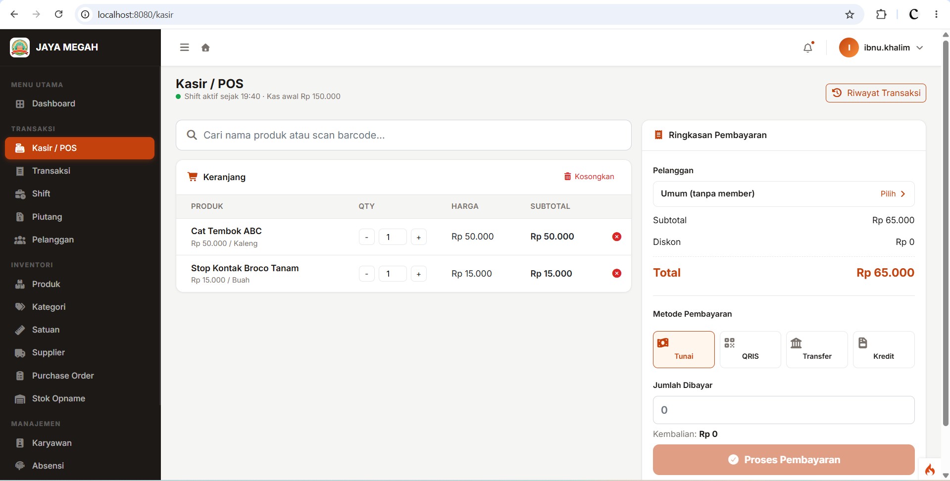950x481 pixels.
Task: Open the Karyawan page
Action: coord(80,443)
